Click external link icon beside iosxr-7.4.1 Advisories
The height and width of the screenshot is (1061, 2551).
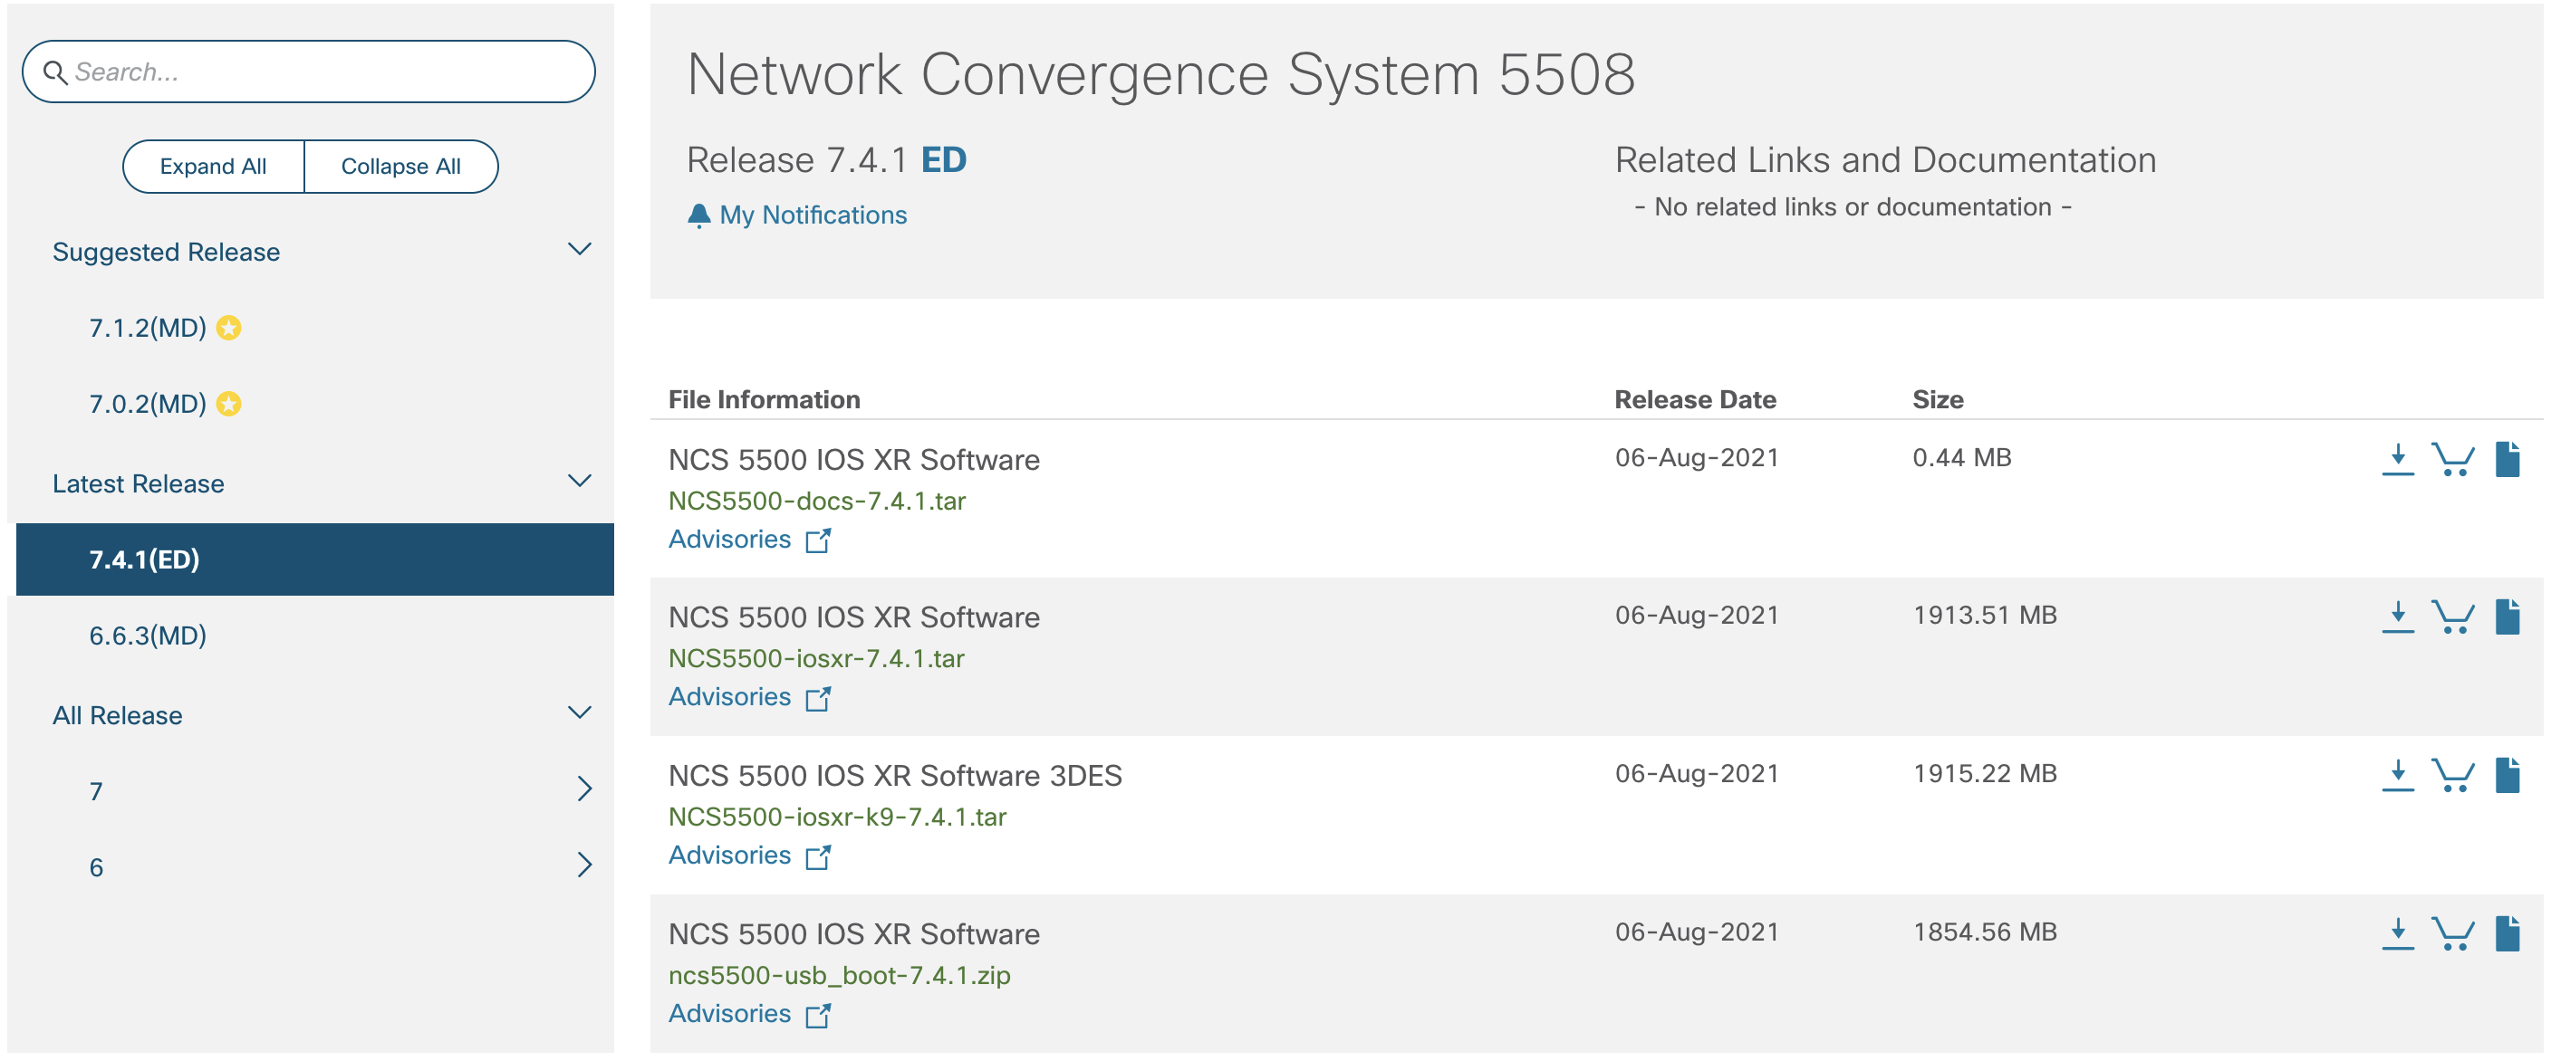tap(818, 698)
